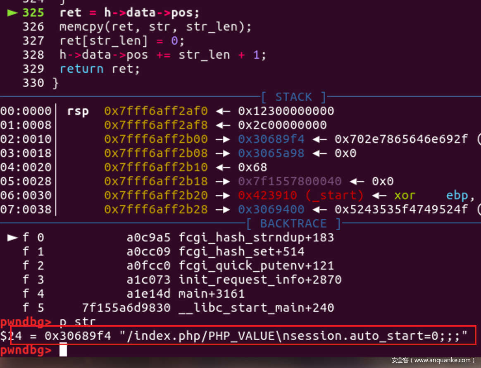
Task: Click the arrow before xor instruction
Action: point(379,196)
